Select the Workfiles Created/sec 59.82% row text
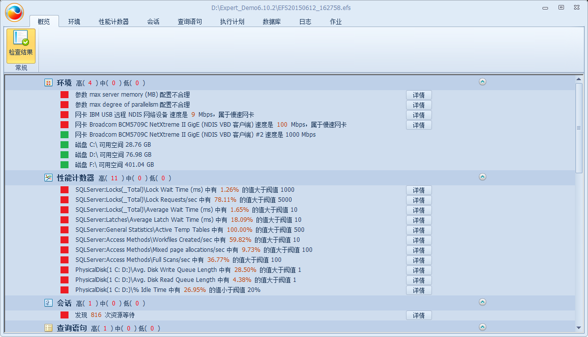This screenshot has height=337, width=588. [x=187, y=240]
